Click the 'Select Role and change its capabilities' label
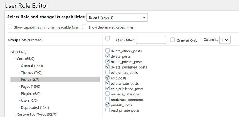 (x=46, y=17)
